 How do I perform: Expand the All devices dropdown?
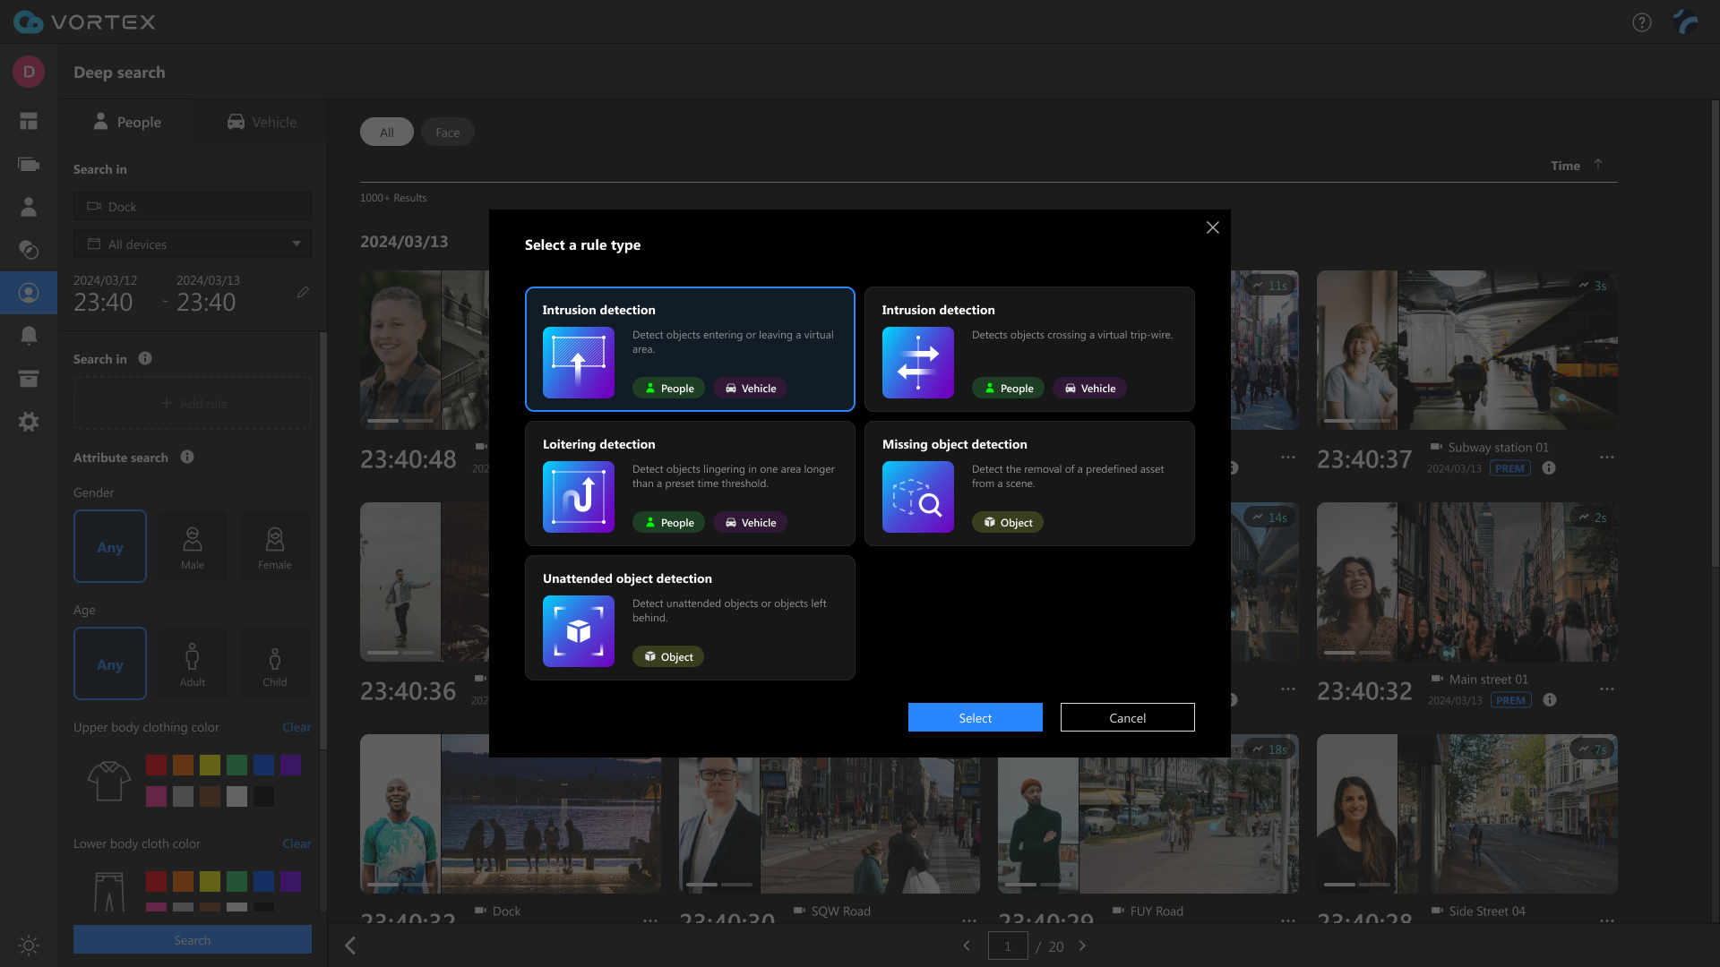tap(192, 244)
